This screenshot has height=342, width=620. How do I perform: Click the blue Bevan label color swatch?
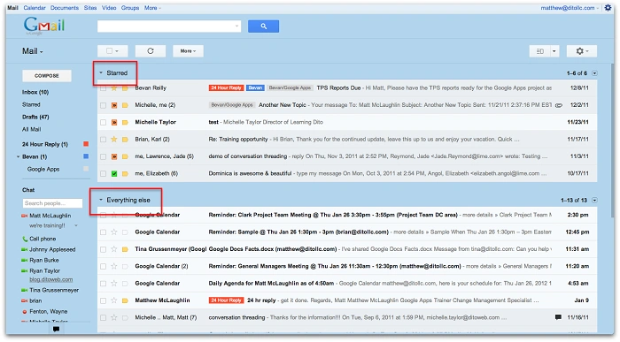tap(86, 156)
